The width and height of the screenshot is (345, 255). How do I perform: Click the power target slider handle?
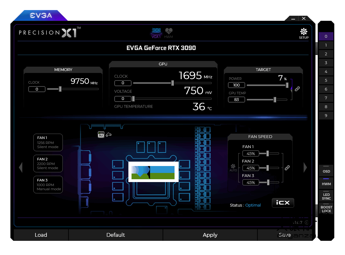click(287, 85)
